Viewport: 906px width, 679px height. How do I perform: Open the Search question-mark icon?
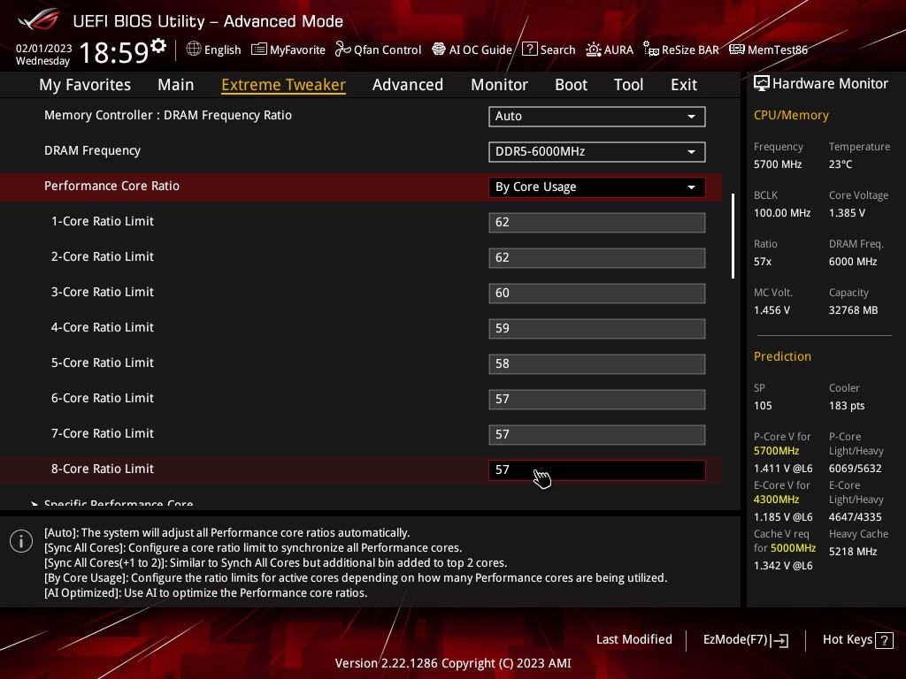click(x=529, y=50)
